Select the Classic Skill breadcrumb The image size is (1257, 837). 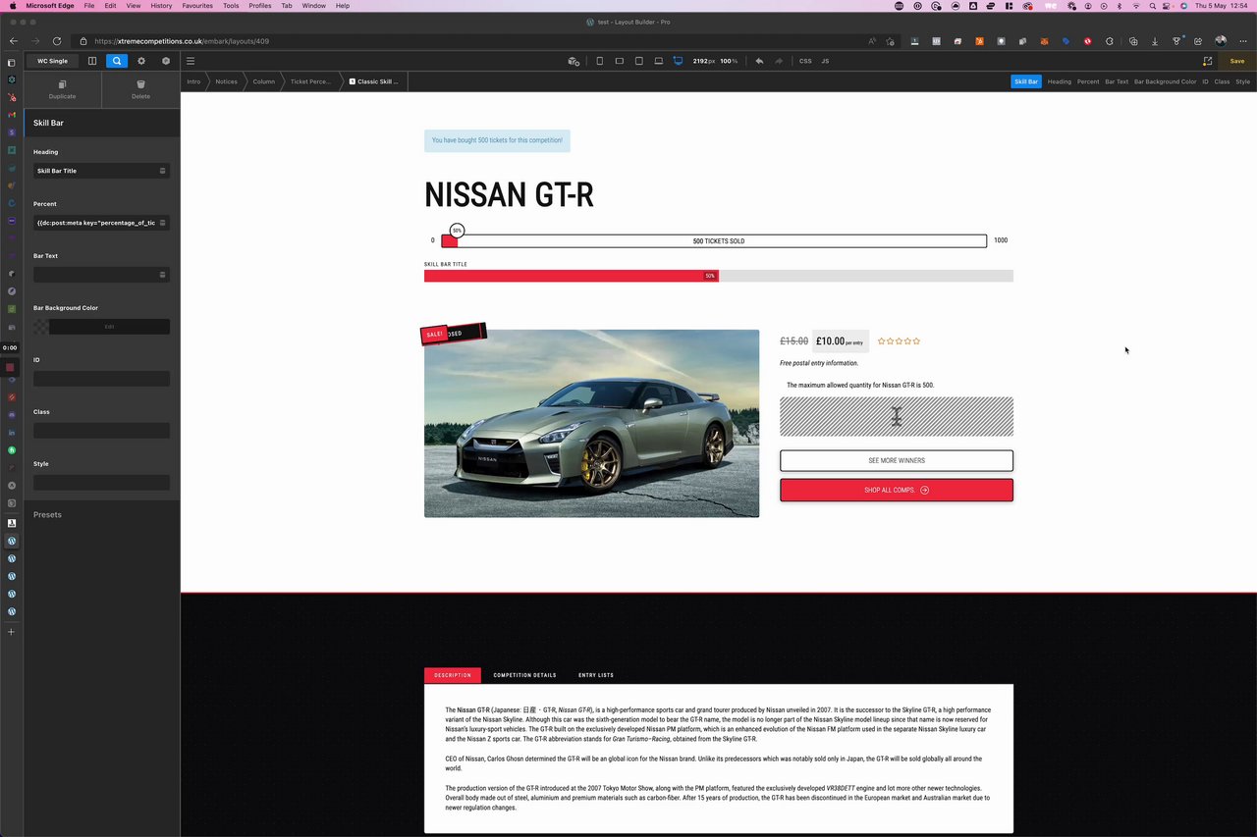[374, 81]
